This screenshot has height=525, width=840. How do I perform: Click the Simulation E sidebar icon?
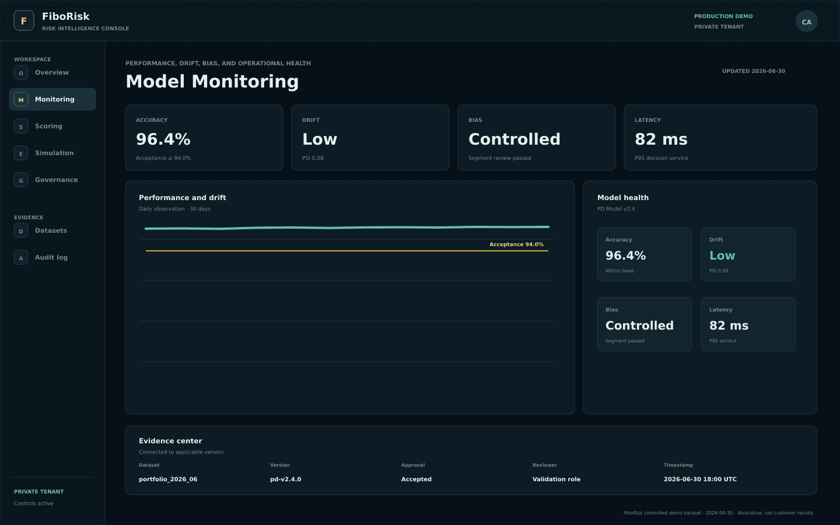tap(21, 153)
